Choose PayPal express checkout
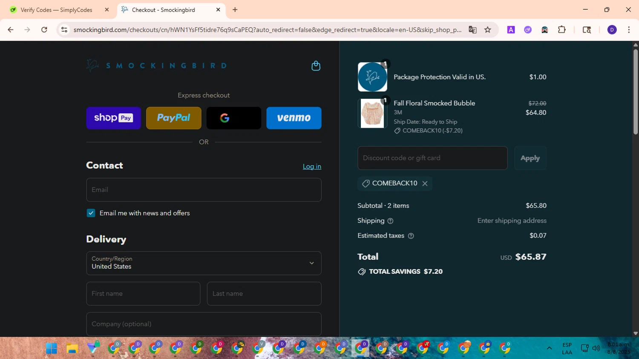Screen dimensions: 639x359 [x=173, y=118]
